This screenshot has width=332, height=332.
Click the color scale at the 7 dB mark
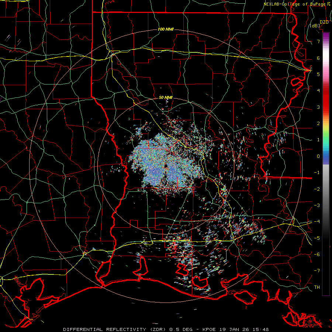[x=326, y=41]
